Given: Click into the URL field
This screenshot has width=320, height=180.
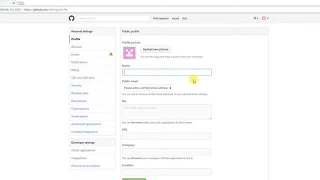Looking at the screenshot, I should 166,136.
